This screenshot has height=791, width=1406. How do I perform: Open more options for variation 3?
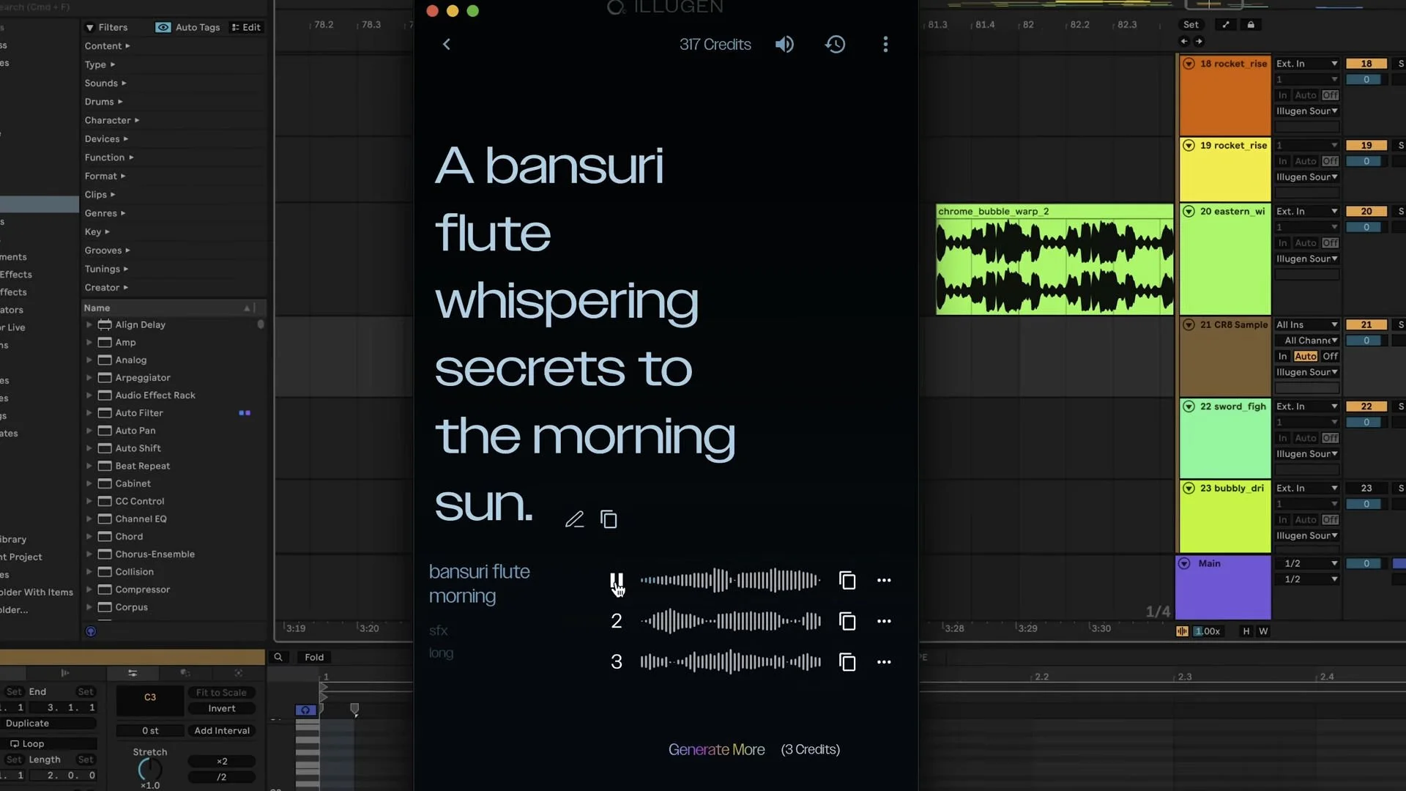(x=884, y=662)
